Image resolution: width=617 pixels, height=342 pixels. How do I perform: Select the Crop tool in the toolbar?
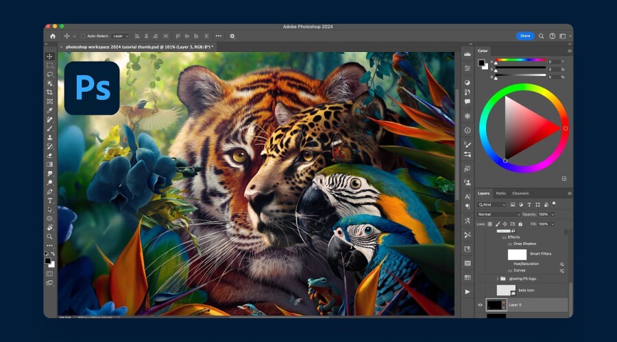[49, 92]
